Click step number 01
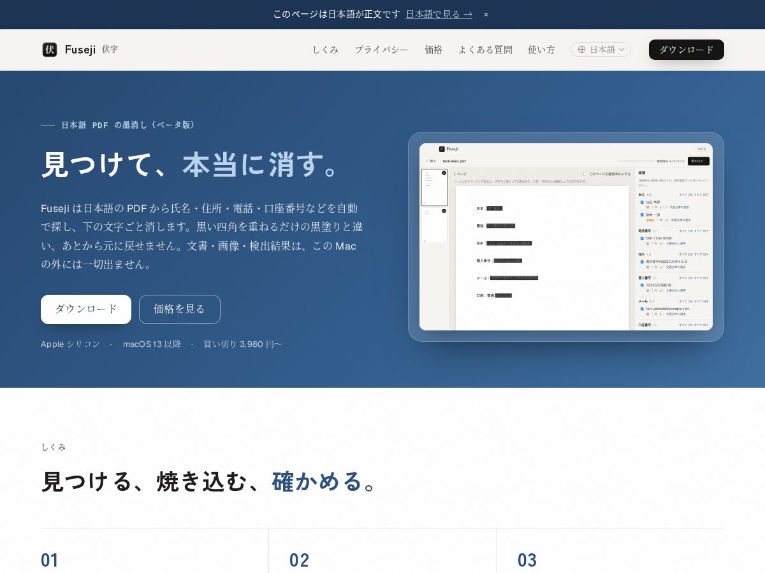This screenshot has height=573, width=765. click(50, 560)
